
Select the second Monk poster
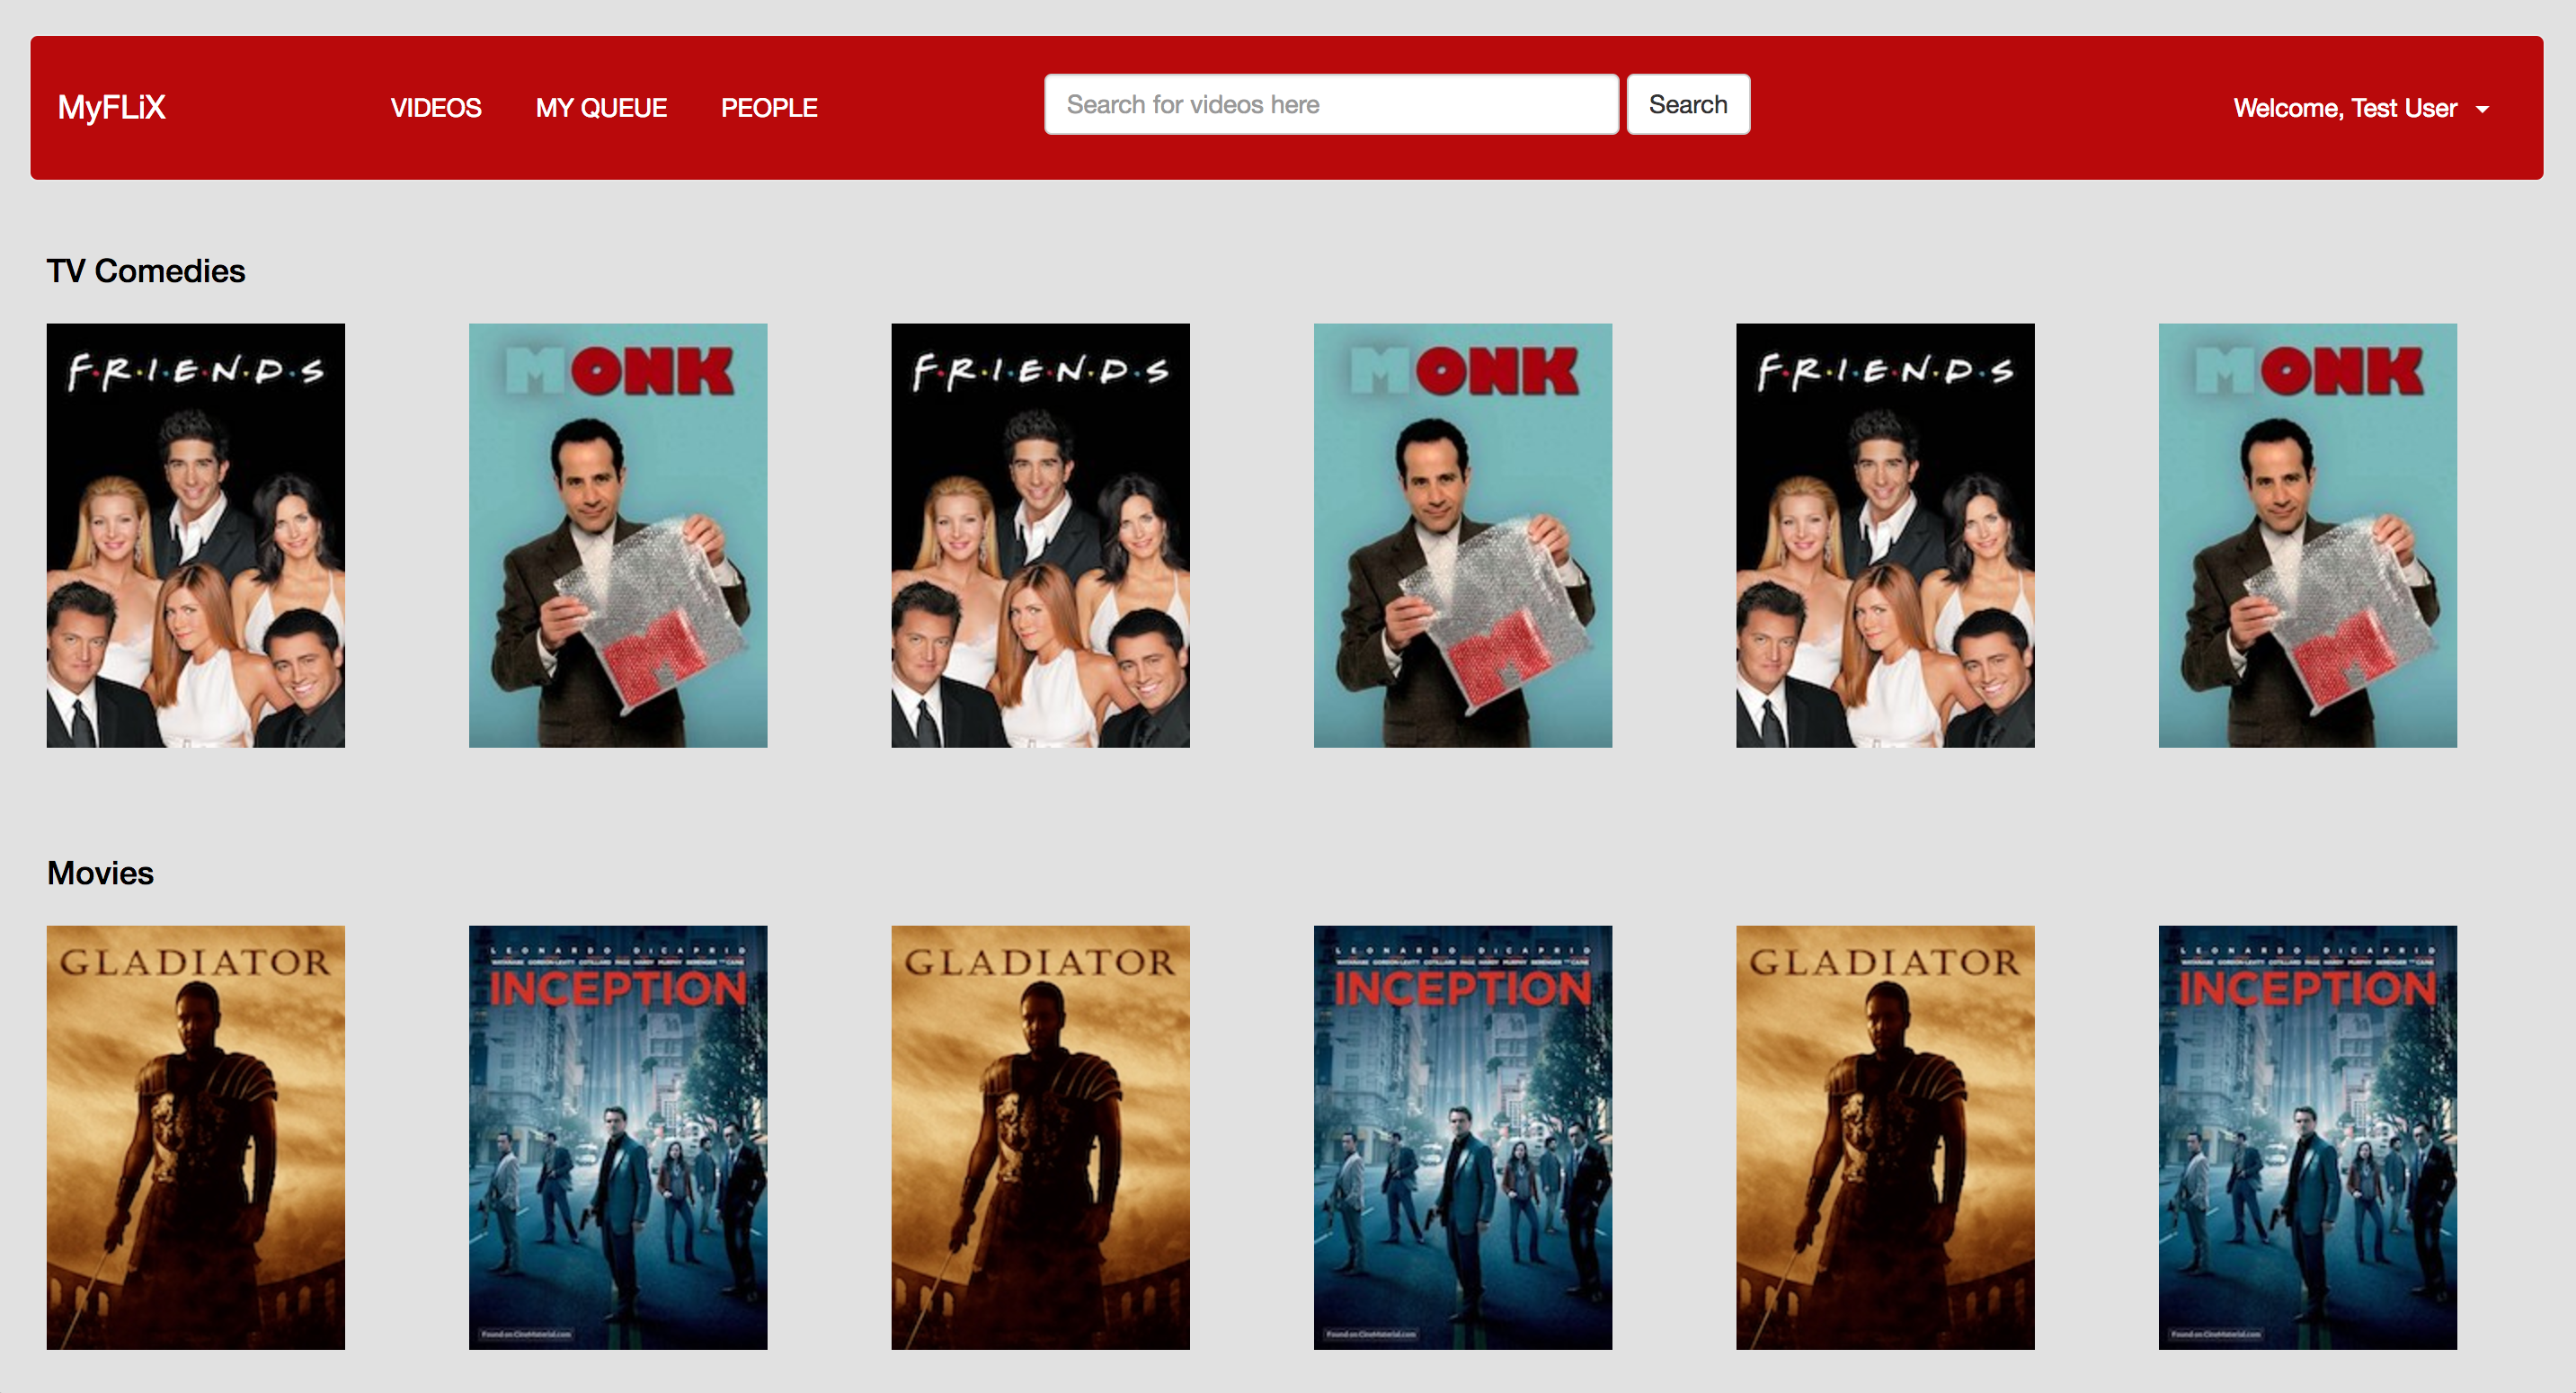1462,535
